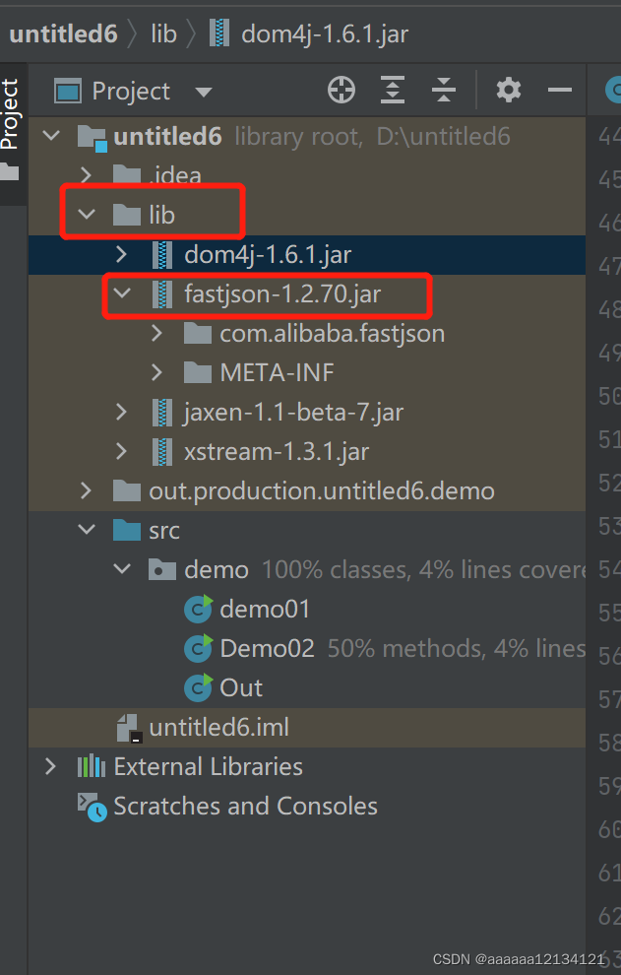Click the Expand All icon in Project toolbar
This screenshot has height=975, width=621.
392,90
